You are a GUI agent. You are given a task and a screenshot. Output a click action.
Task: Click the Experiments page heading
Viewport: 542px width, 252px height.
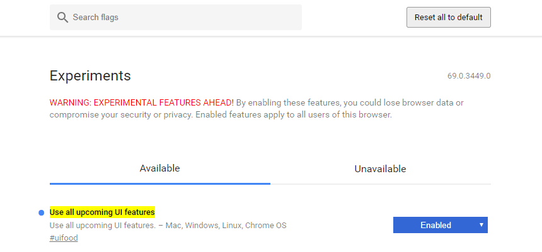coord(90,76)
